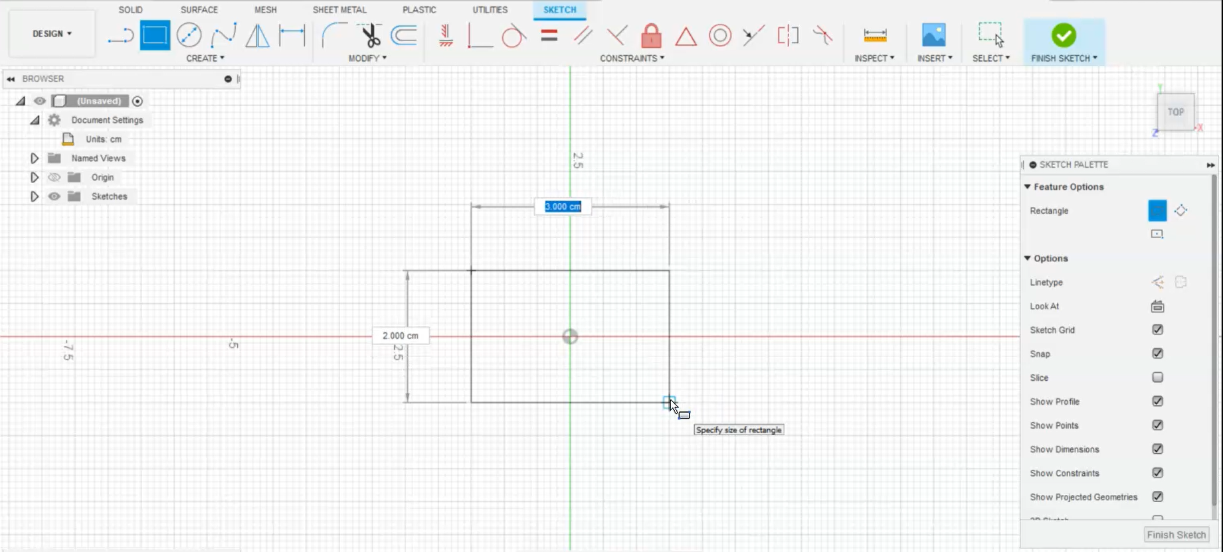Switch to the SHEET METAL tab
This screenshot has height=552, width=1223.
tap(339, 10)
